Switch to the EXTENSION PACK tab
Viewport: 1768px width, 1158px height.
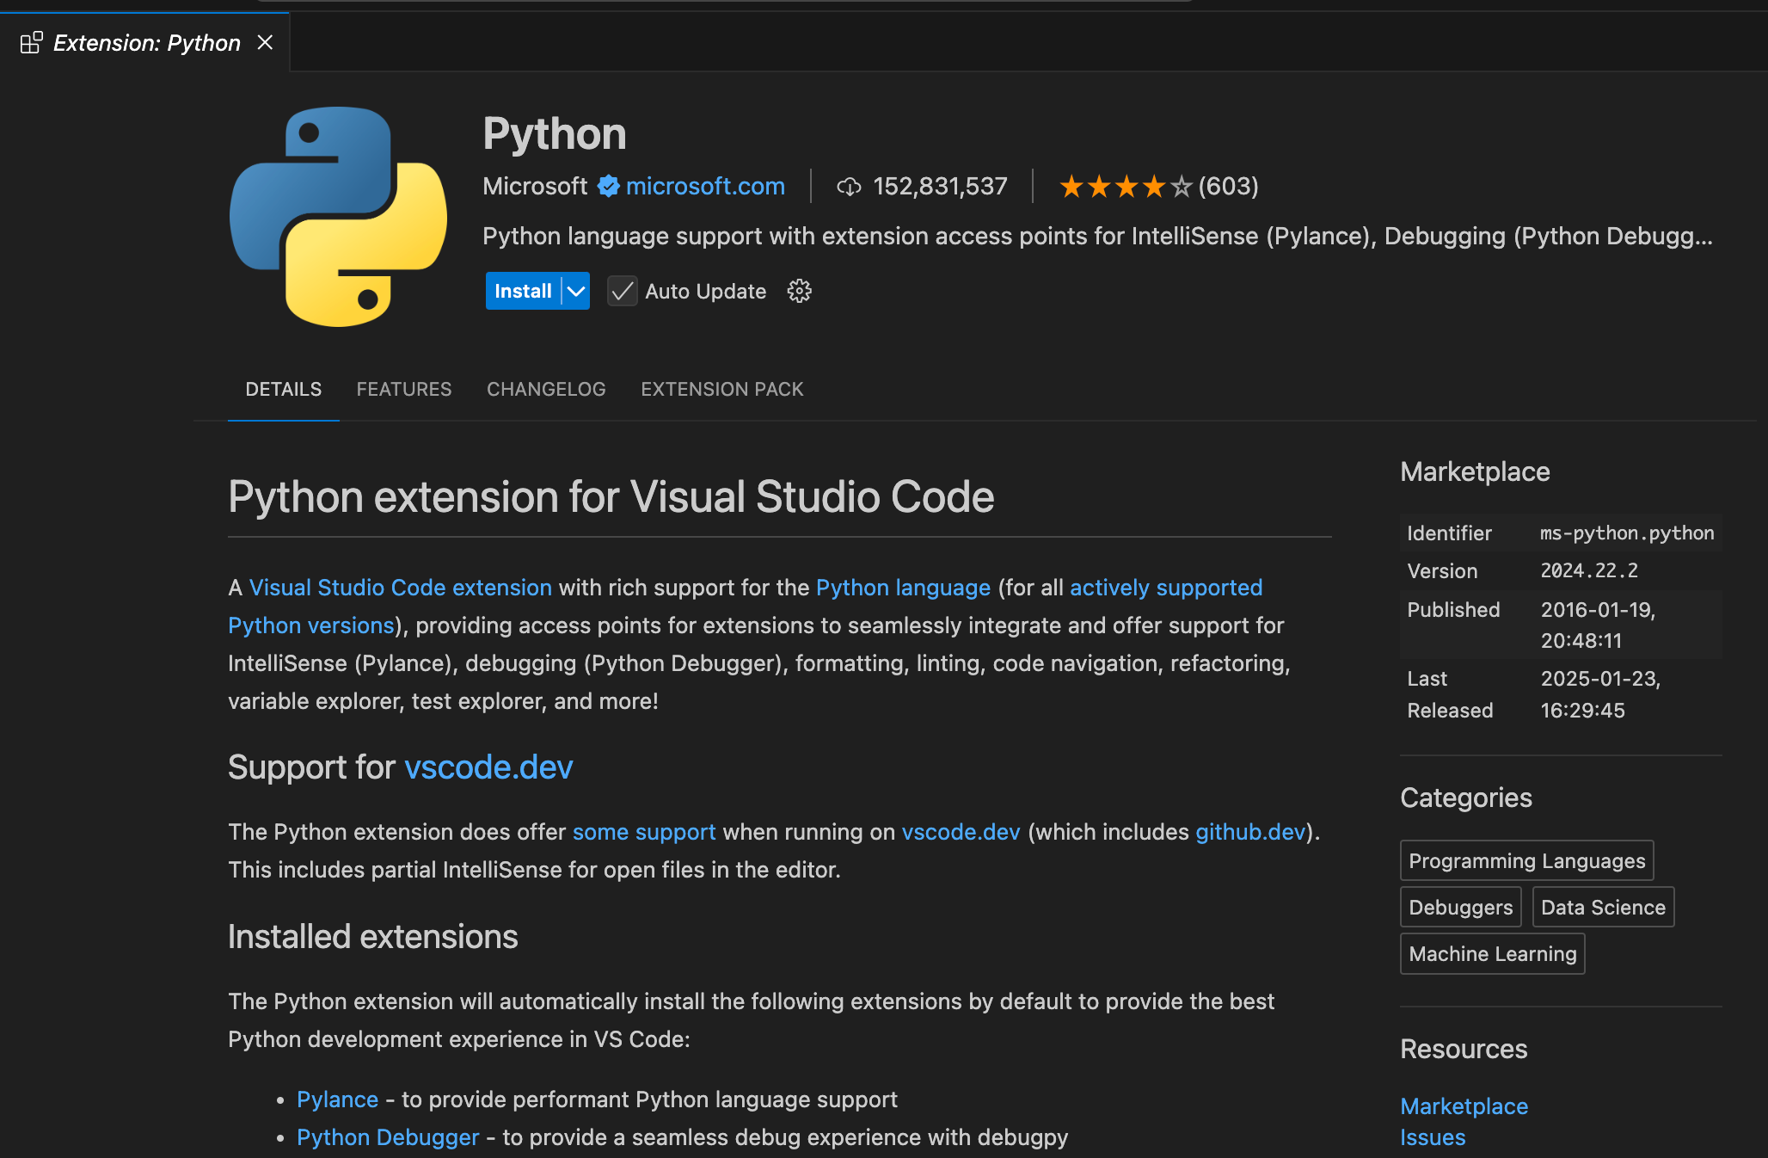coord(722,389)
